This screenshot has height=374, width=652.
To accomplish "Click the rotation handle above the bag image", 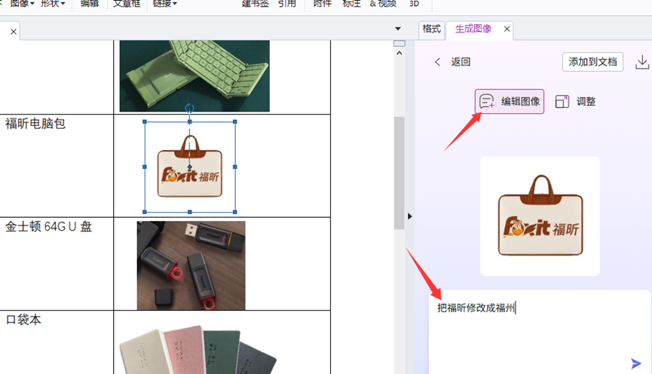I will (189, 109).
